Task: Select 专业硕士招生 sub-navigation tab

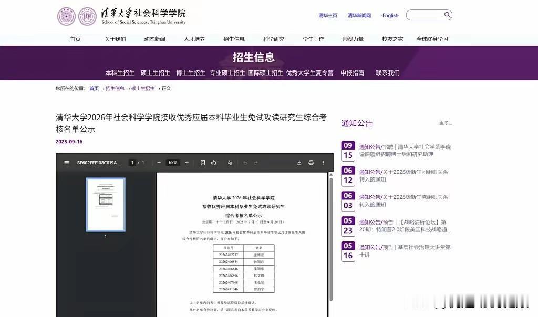Action: point(227,72)
